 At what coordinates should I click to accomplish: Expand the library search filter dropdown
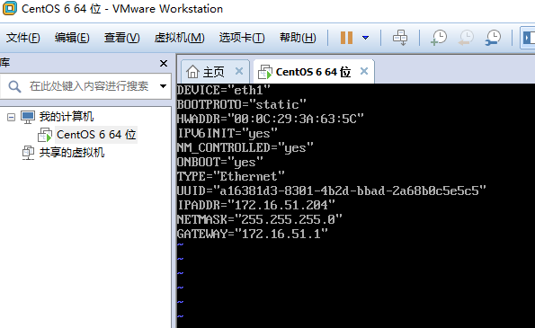(163, 86)
